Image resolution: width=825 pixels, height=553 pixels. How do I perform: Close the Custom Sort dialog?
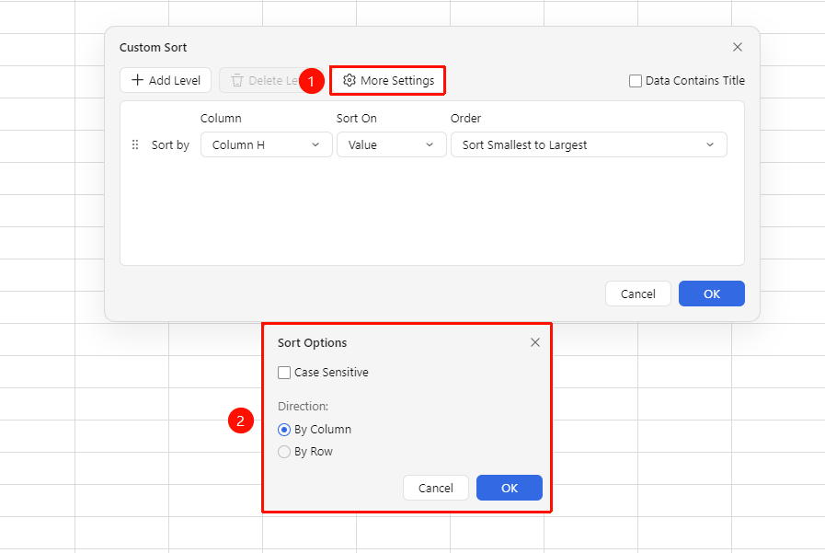click(x=737, y=47)
